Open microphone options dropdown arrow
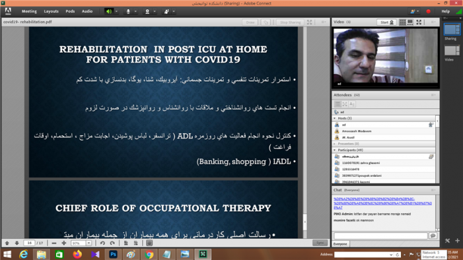 [x=135, y=11]
